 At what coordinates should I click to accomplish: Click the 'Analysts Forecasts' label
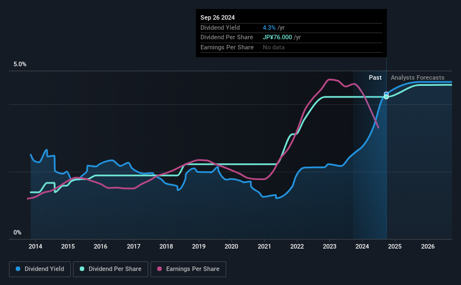[418, 77]
